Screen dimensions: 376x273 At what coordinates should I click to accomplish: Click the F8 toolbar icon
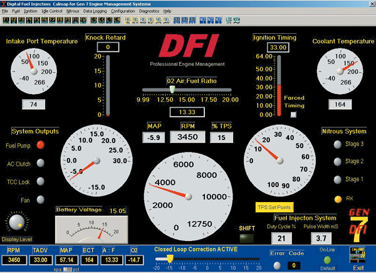[x=60, y=20]
